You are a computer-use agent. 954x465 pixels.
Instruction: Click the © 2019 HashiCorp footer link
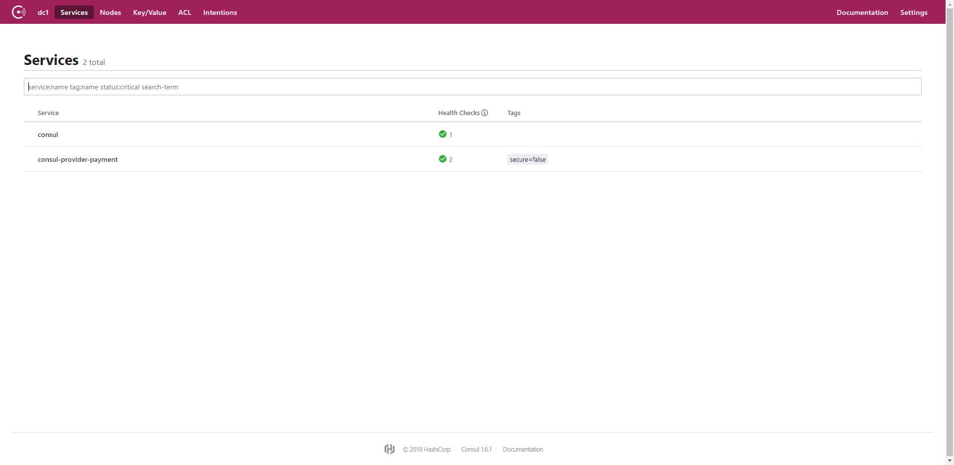(427, 450)
